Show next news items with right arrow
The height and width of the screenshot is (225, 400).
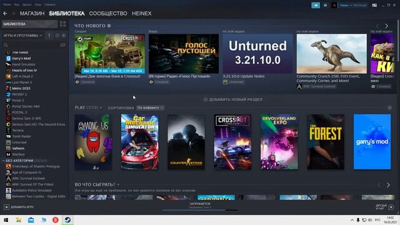(386, 26)
